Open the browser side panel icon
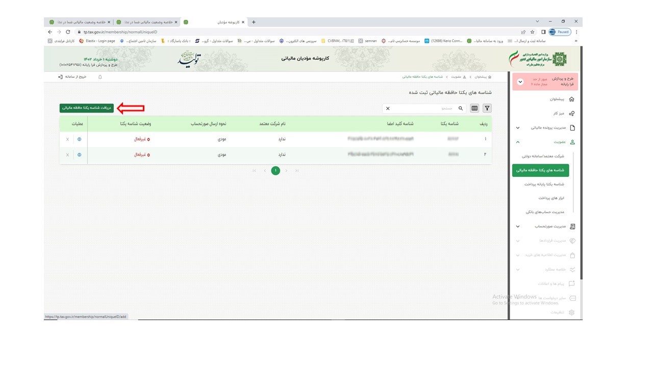Viewport: 653px width, 367px height. 543,32
